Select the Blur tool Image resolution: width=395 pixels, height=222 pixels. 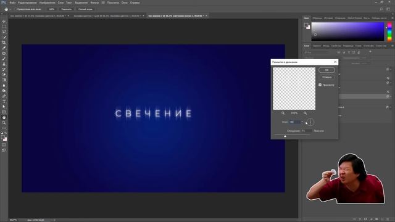pos(4,85)
